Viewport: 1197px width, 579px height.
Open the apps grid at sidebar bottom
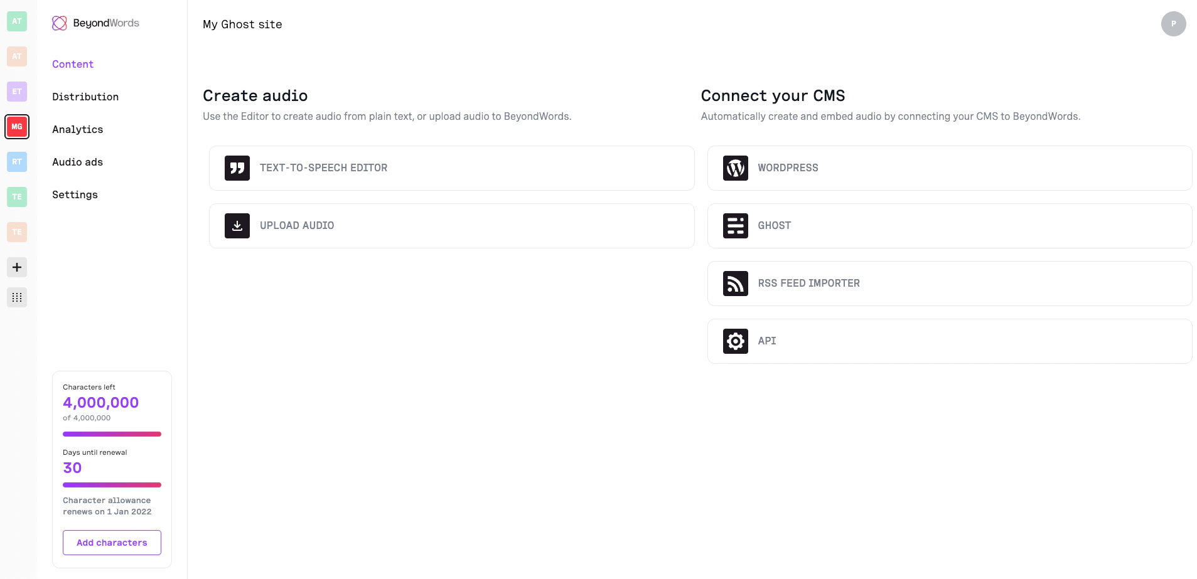tap(17, 297)
